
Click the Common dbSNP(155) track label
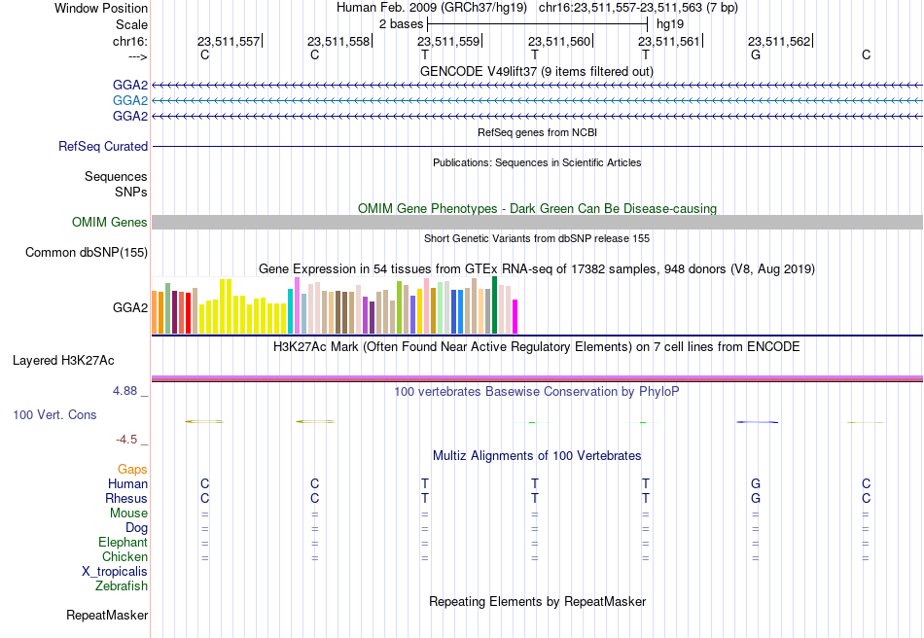[x=87, y=252]
